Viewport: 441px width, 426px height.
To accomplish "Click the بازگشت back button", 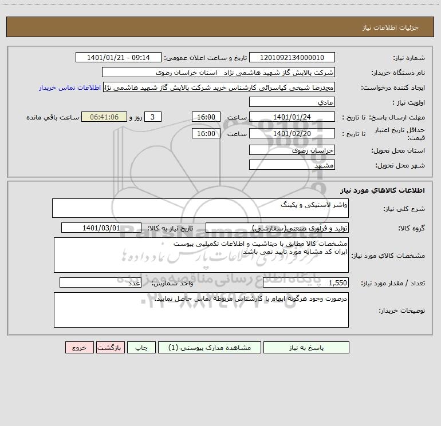I will [110, 347].
